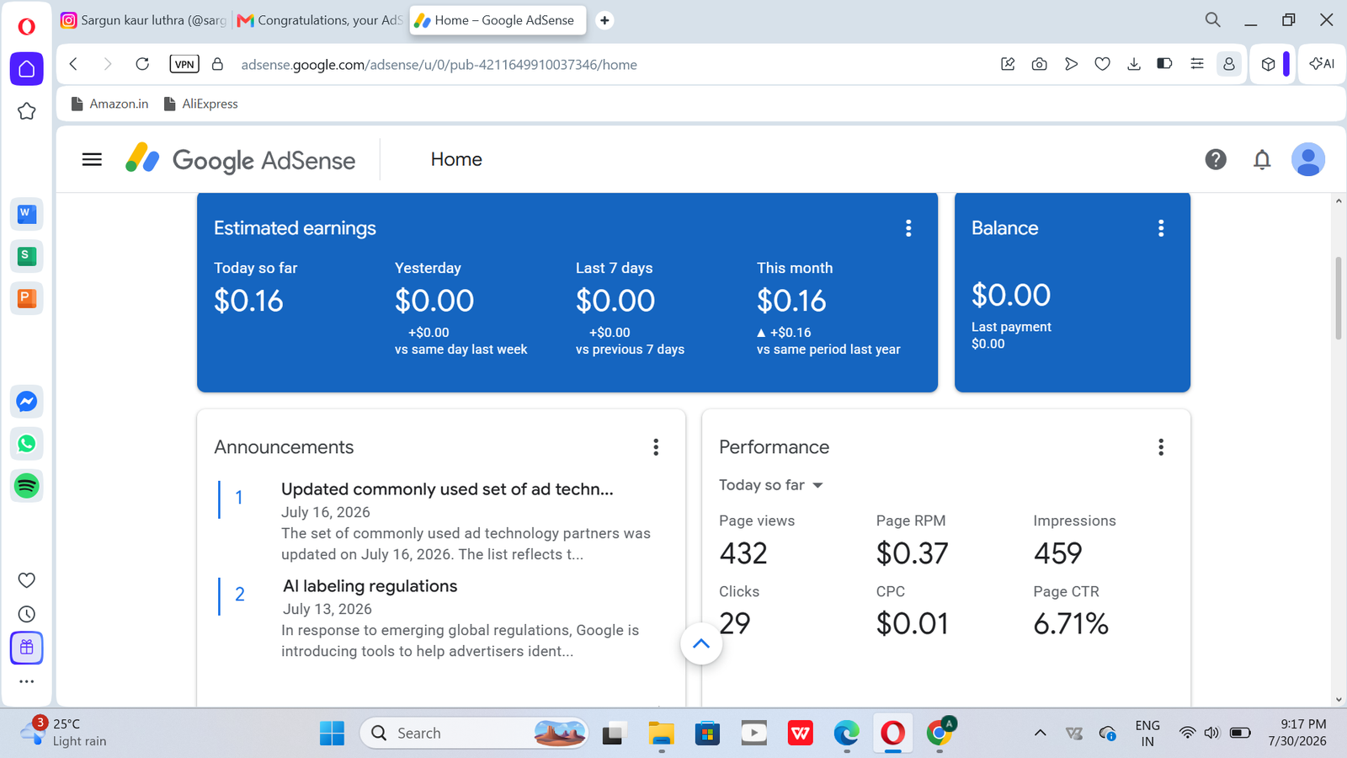The image size is (1347, 758).
Task: Switch to the Gmail Congratulations tab
Action: tap(320, 20)
